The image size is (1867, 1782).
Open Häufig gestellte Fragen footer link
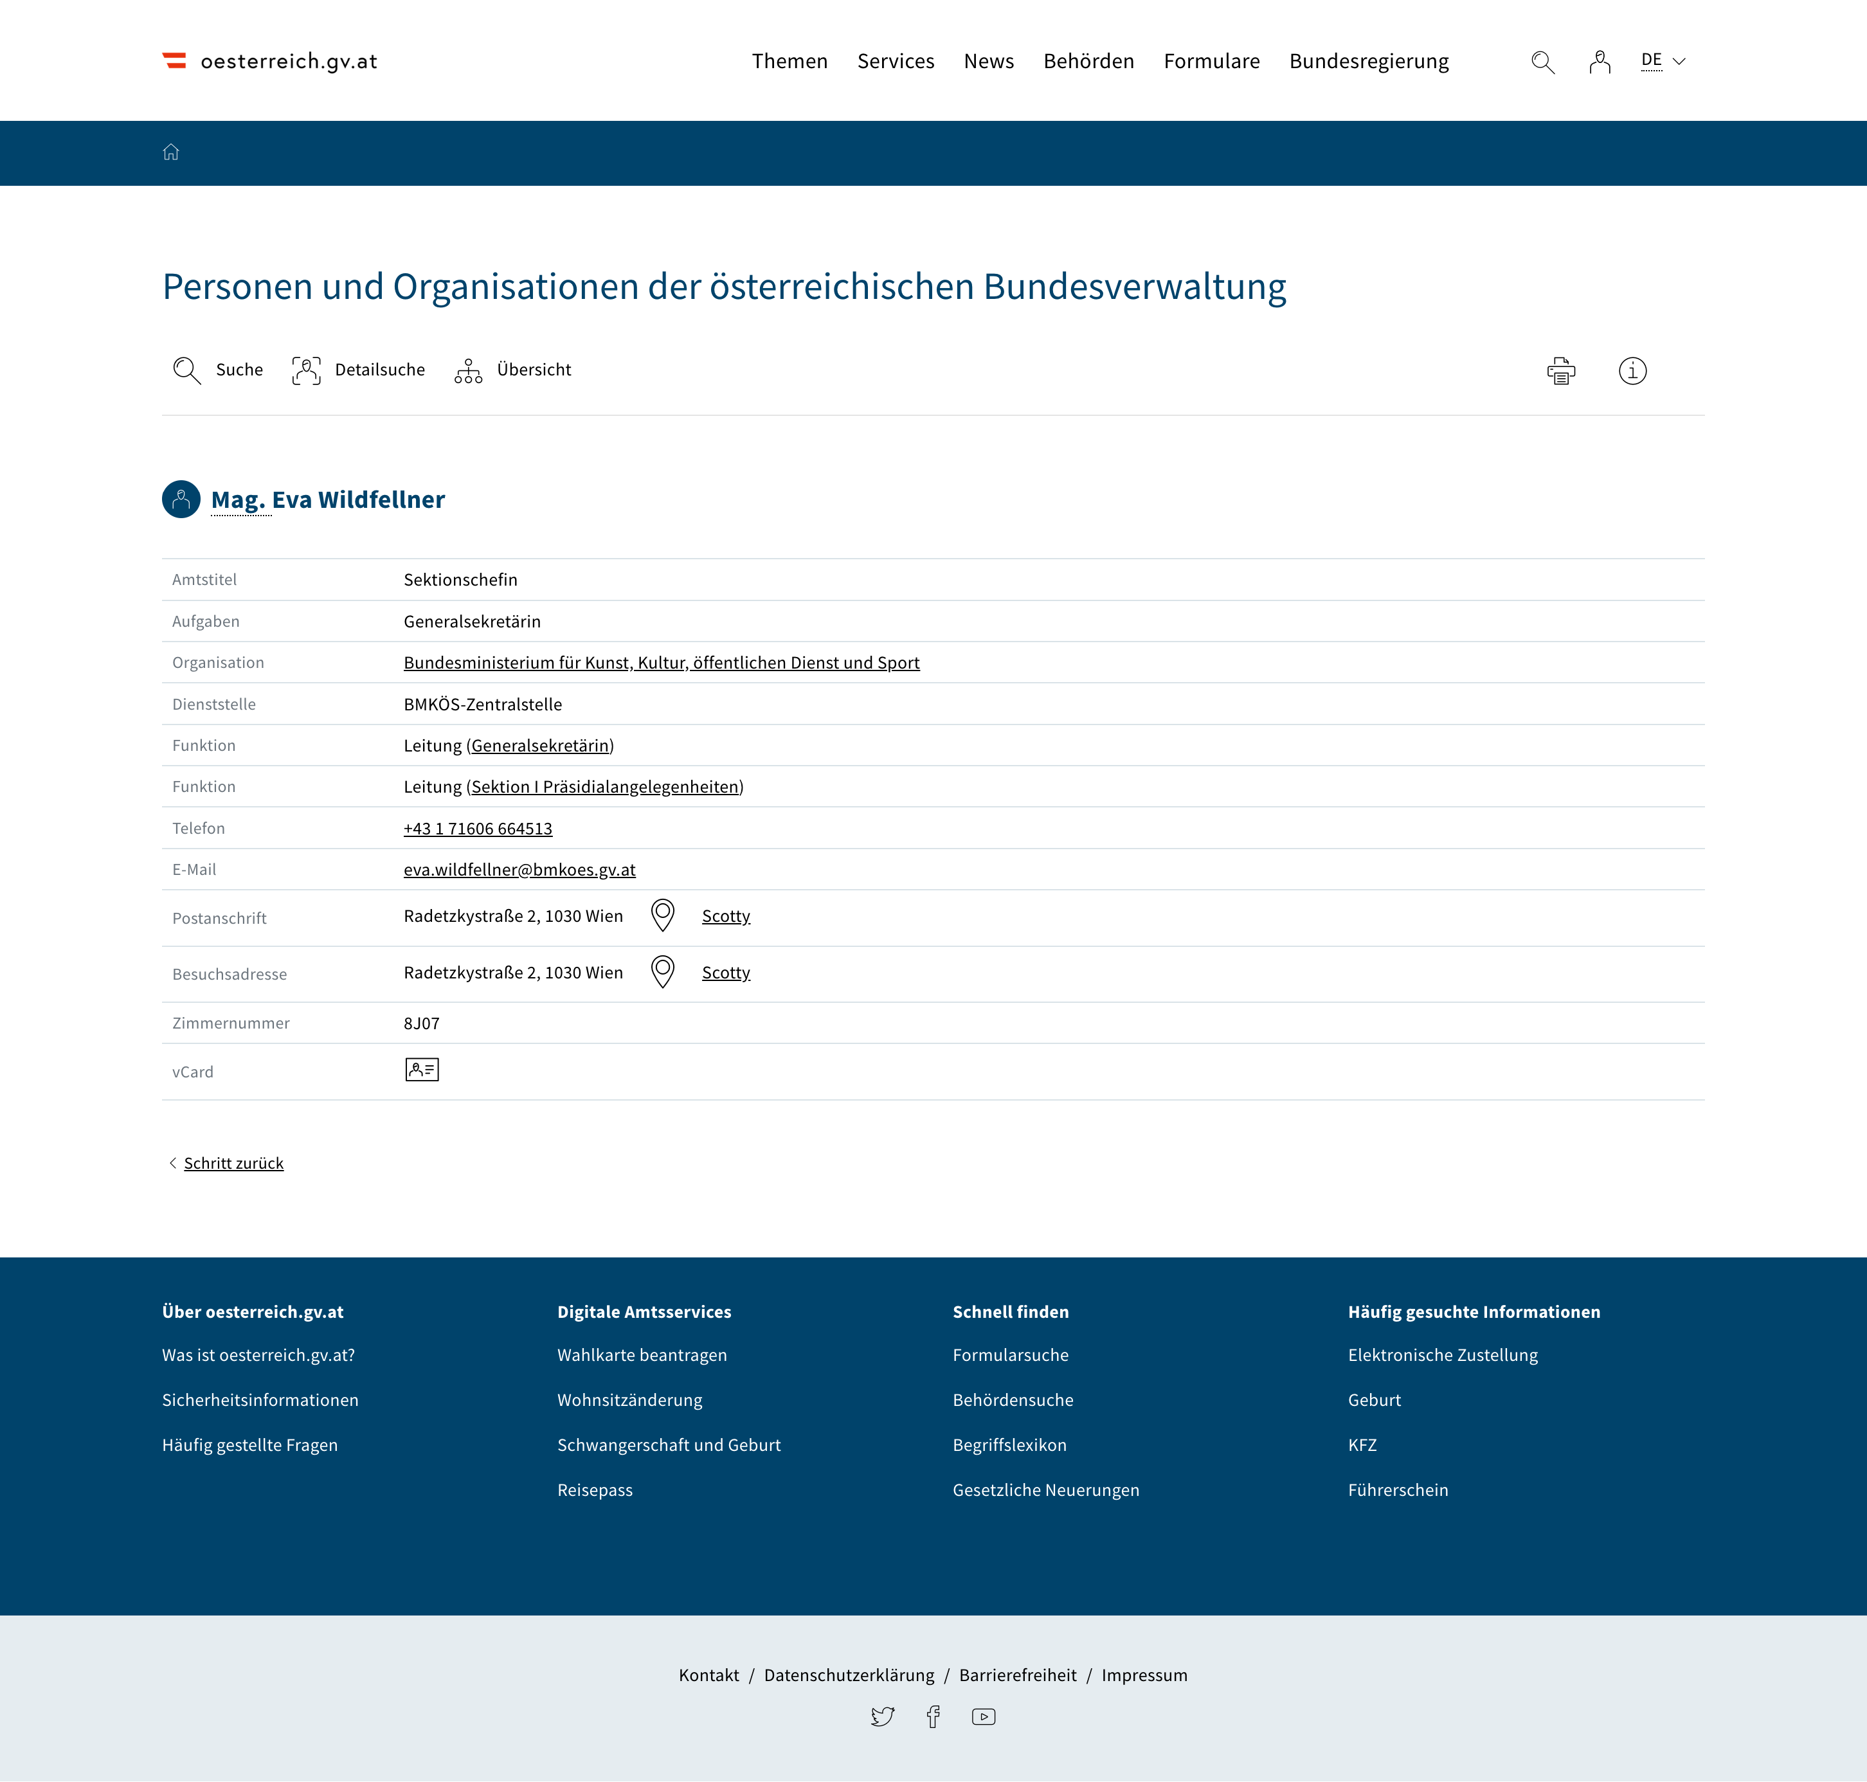(250, 1444)
